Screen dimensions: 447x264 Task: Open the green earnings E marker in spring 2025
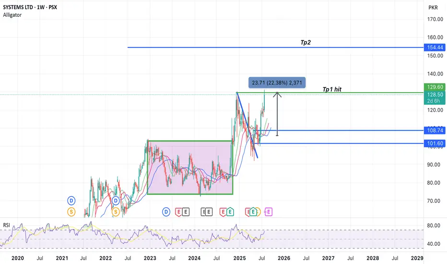[253, 212]
